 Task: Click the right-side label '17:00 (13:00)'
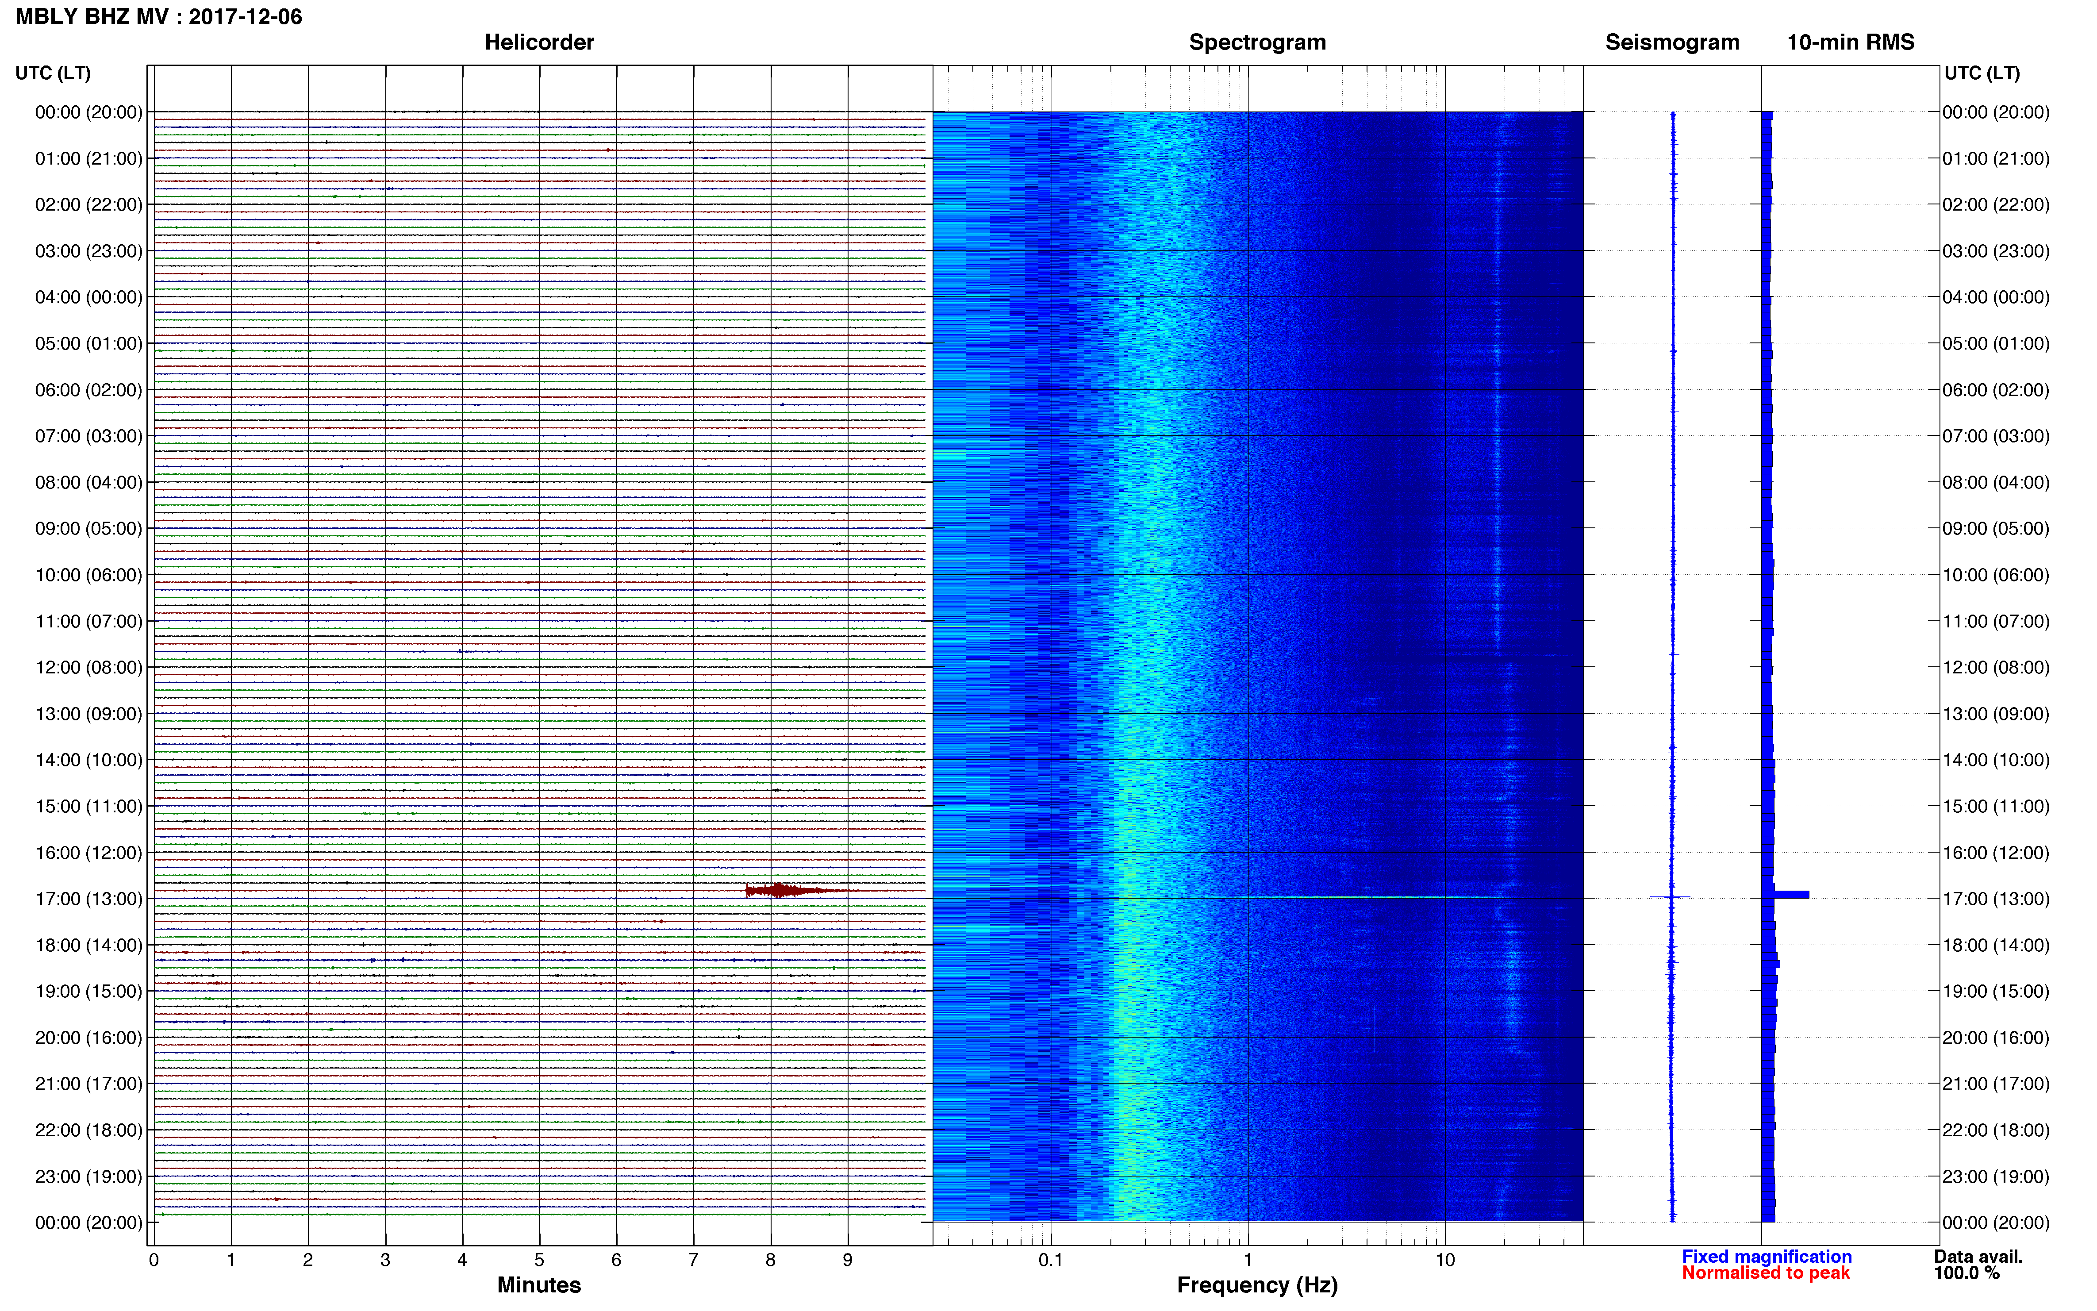1996,898
